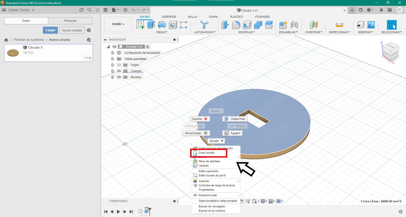The height and width of the screenshot is (217, 406).
Task: Click the Cargar button
Action: 50,30
